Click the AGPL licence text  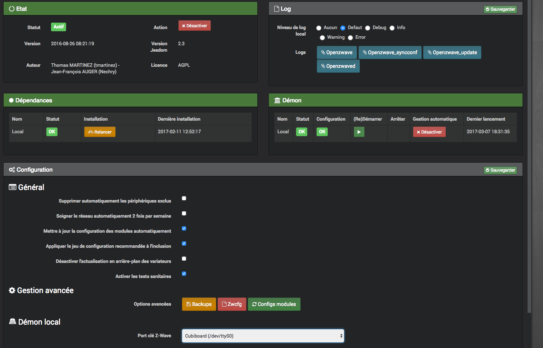point(184,65)
